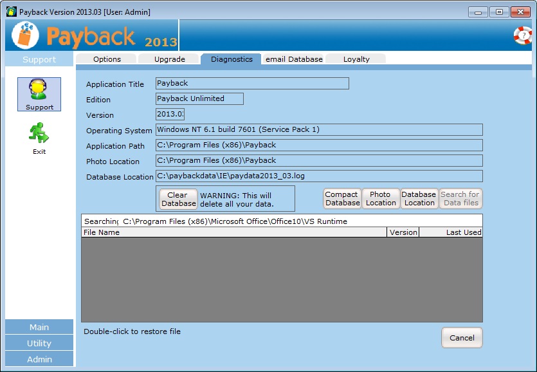The image size is (537, 372).
Task: Click the Database Location text field
Action: coord(319,176)
